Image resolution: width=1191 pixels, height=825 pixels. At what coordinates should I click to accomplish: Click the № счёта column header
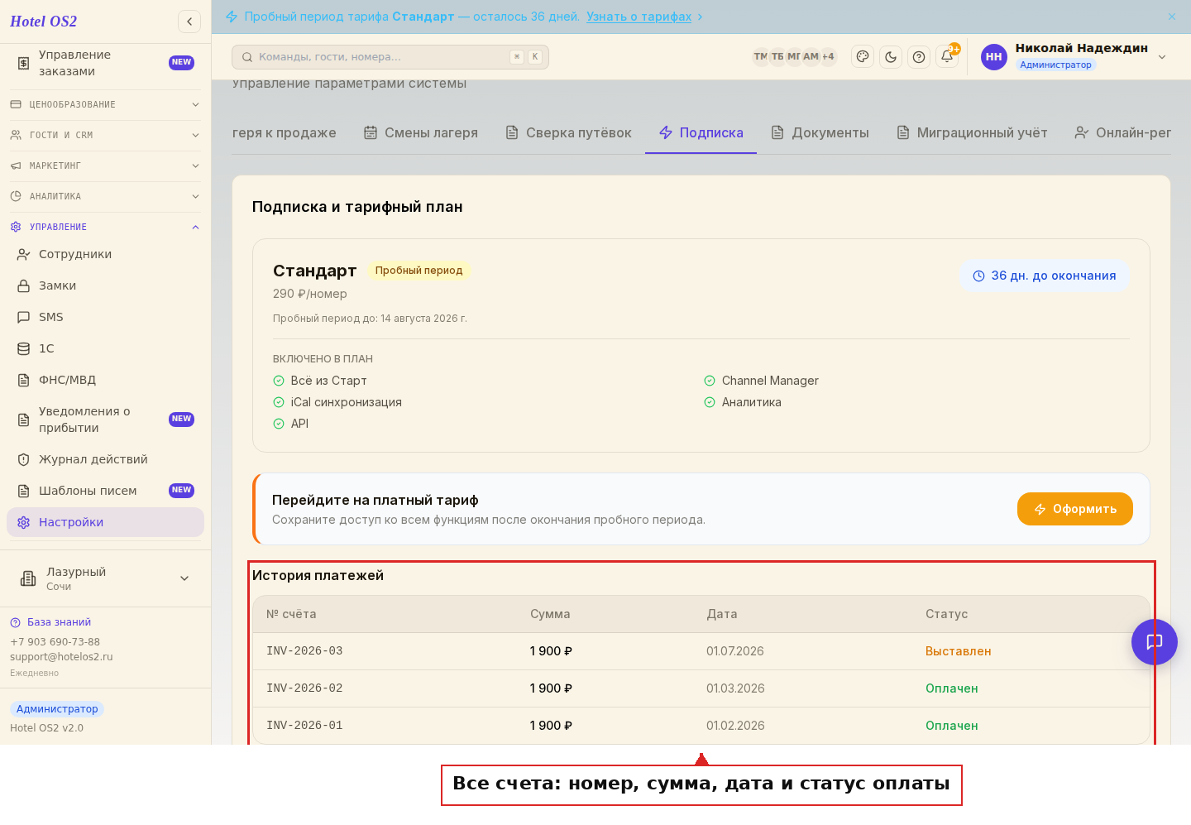tap(291, 614)
